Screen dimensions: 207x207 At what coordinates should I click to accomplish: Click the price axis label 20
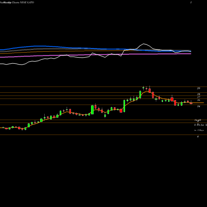pyautogui.click(x=198, y=88)
